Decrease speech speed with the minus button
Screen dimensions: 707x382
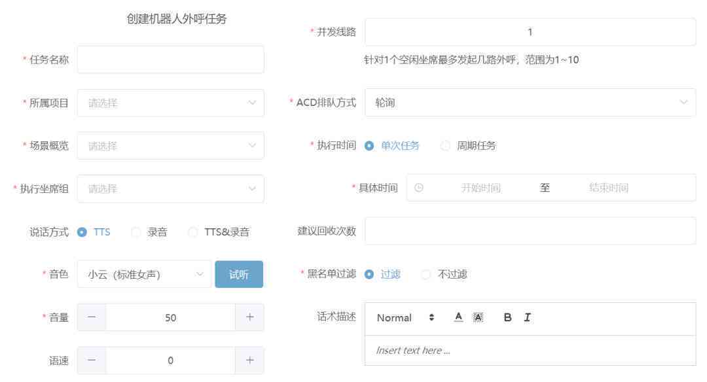coord(92,360)
